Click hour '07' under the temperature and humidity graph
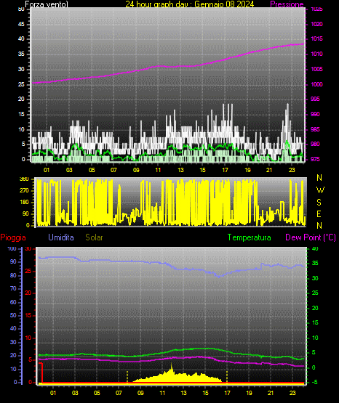339x403 pixels. tap(119, 393)
